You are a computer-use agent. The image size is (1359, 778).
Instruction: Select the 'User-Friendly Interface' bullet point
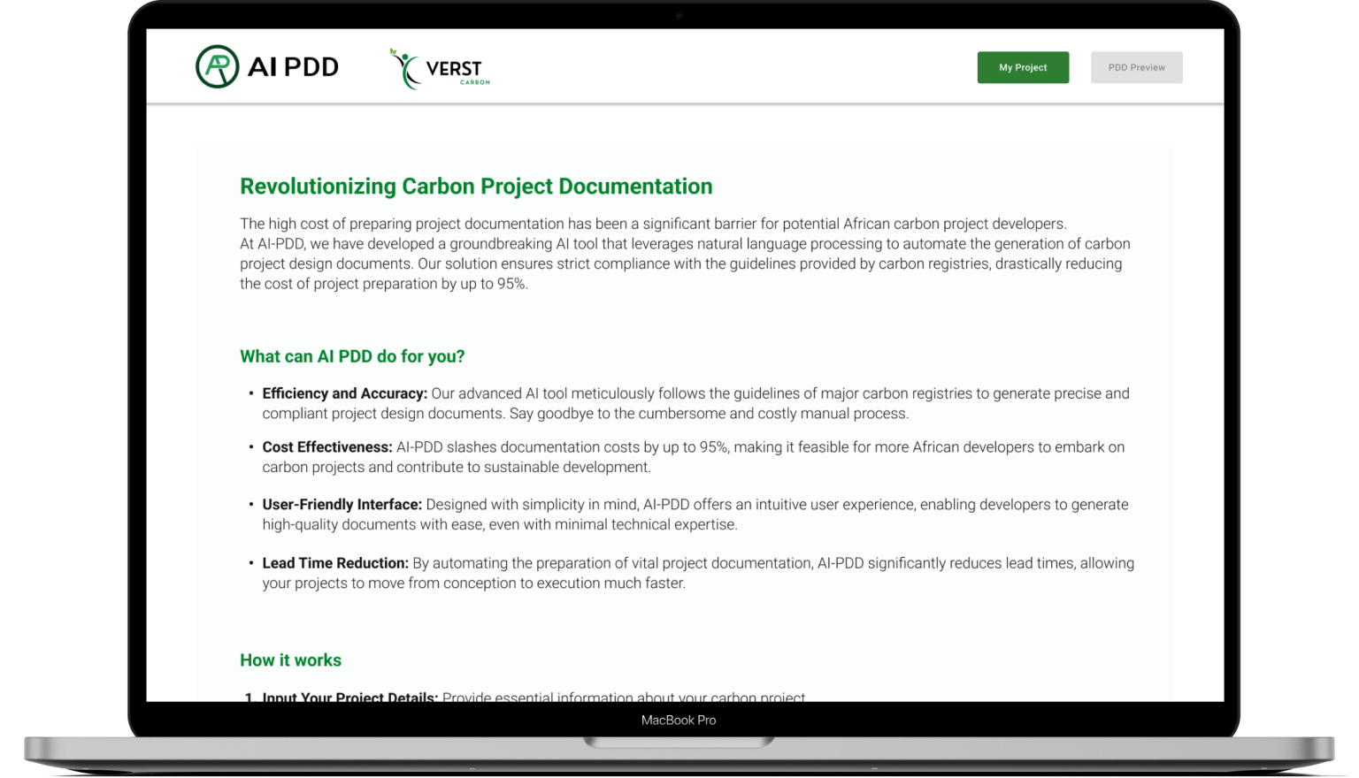pyautogui.click(x=342, y=504)
